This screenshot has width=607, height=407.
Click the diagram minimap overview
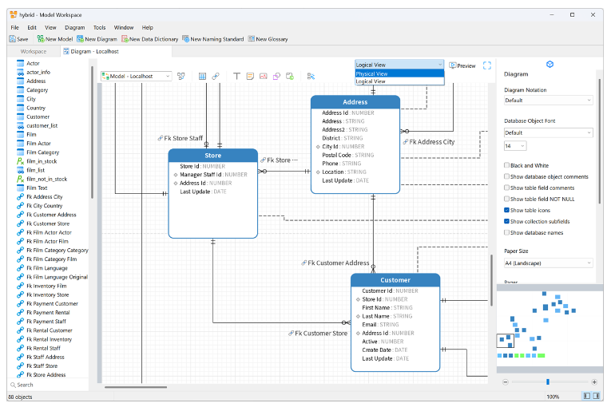click(x=549, y=328)
